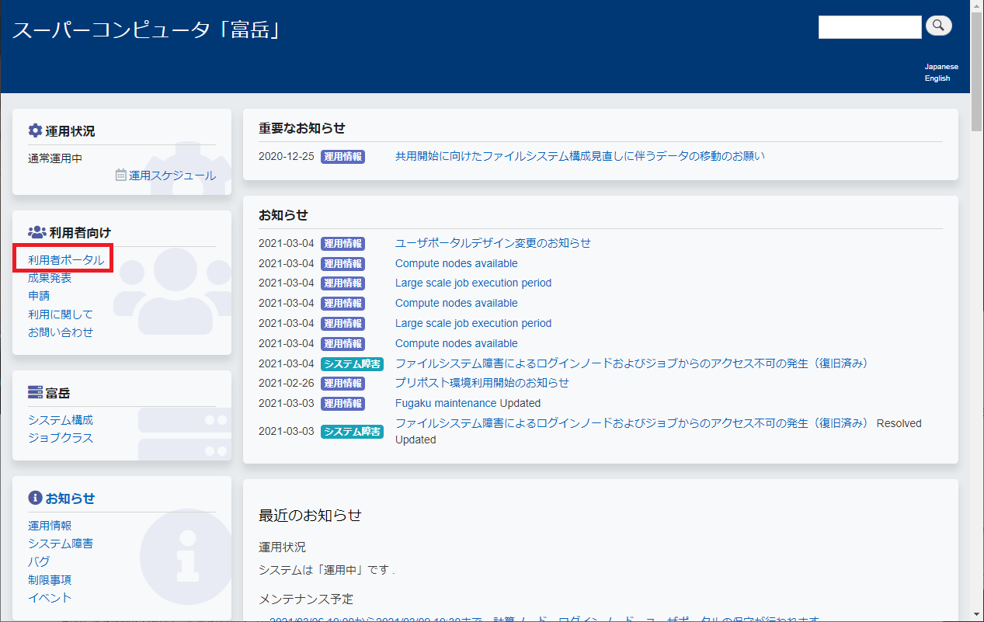Click the users icon beside 利用者向け
Screen dimensions: 984x622
pyautogui.click(x=37, y=232)
